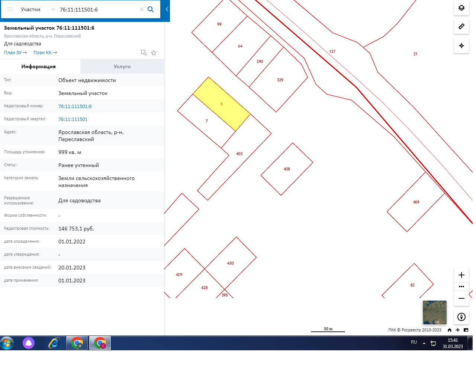The width and height of the screenshot is (476, 380).
Task: Launch the purple Alice assistant on the taskbar
Action: (x=29, y=343)
